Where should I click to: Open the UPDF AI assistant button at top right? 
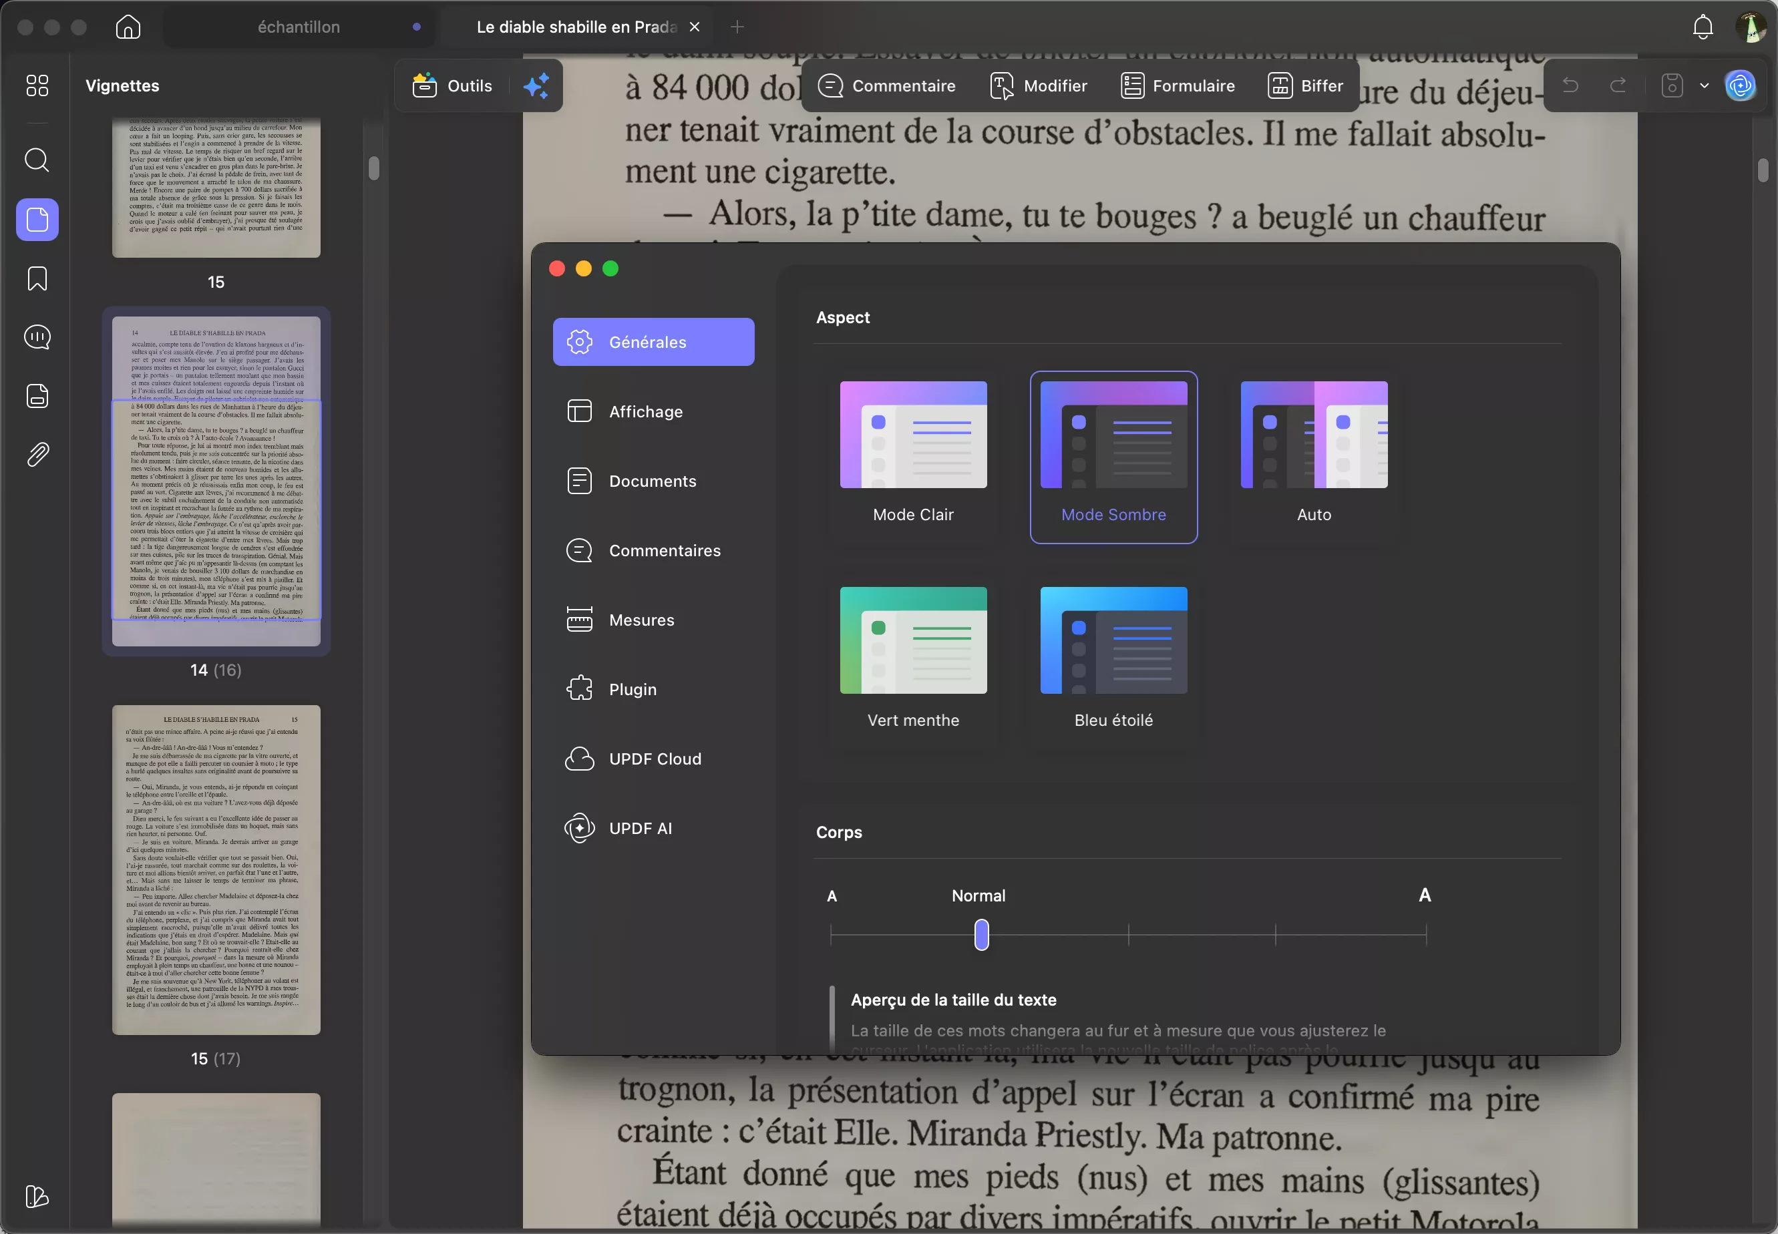coord(1740,86)
